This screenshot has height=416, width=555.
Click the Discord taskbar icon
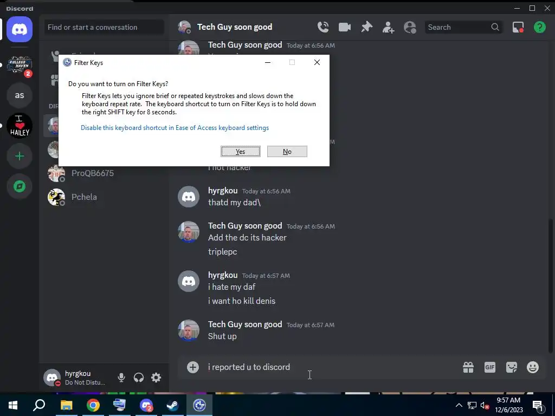click(146, 405)
